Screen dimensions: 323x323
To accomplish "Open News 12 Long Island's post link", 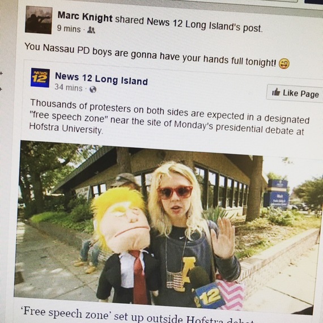I will pyautogui.click(x=205, y=25).
